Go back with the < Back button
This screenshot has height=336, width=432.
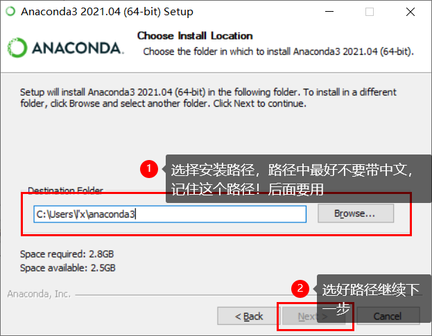tap(249, 316)
